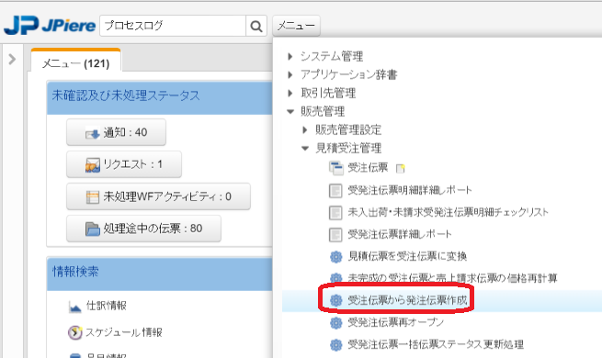Open the スケジュール情報 link
Viewport: 602px width, 358px height.
(x=124, y=332)
